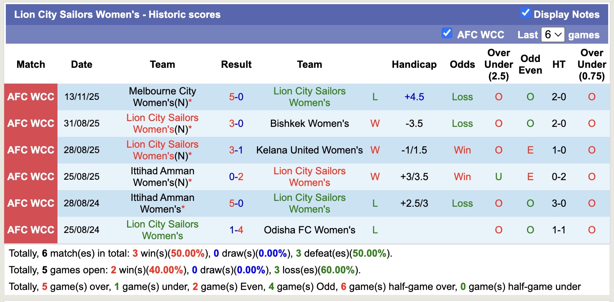Click the Result column header
The height and width of the screenshot is (302, 614).
(x=236, y=64)
